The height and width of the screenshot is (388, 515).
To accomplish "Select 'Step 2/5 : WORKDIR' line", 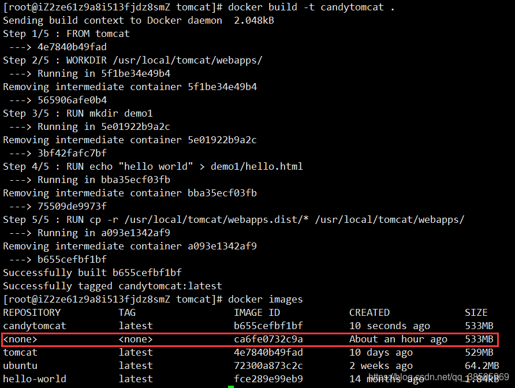I will pyautogui.click(x=133, y=60).
